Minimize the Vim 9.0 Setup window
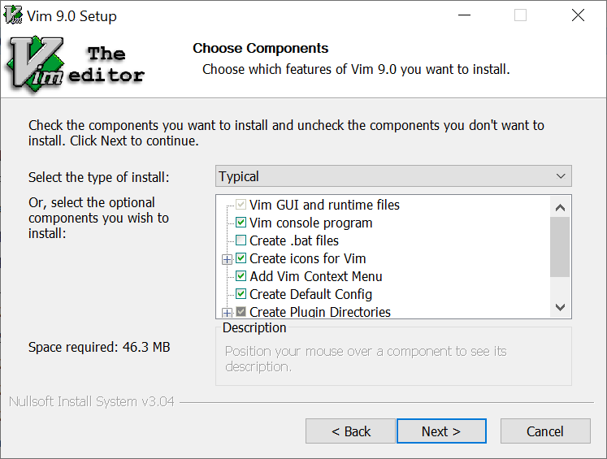This screenshot has height=459, width=607. [464, 15]
